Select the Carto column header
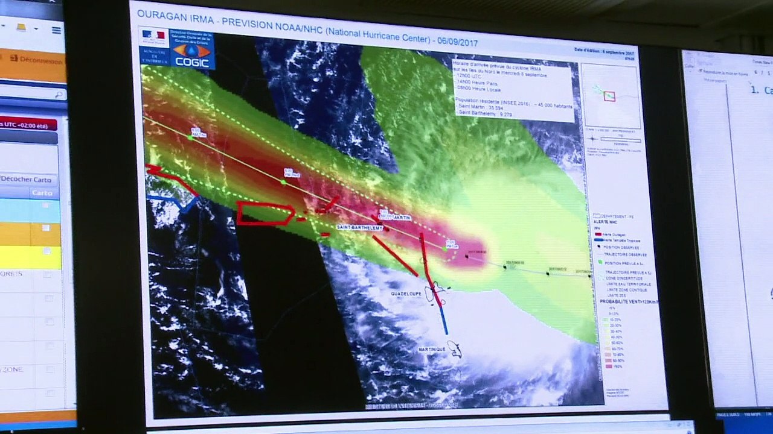This screenshot has width=773, height=434. tap(42, 193)
